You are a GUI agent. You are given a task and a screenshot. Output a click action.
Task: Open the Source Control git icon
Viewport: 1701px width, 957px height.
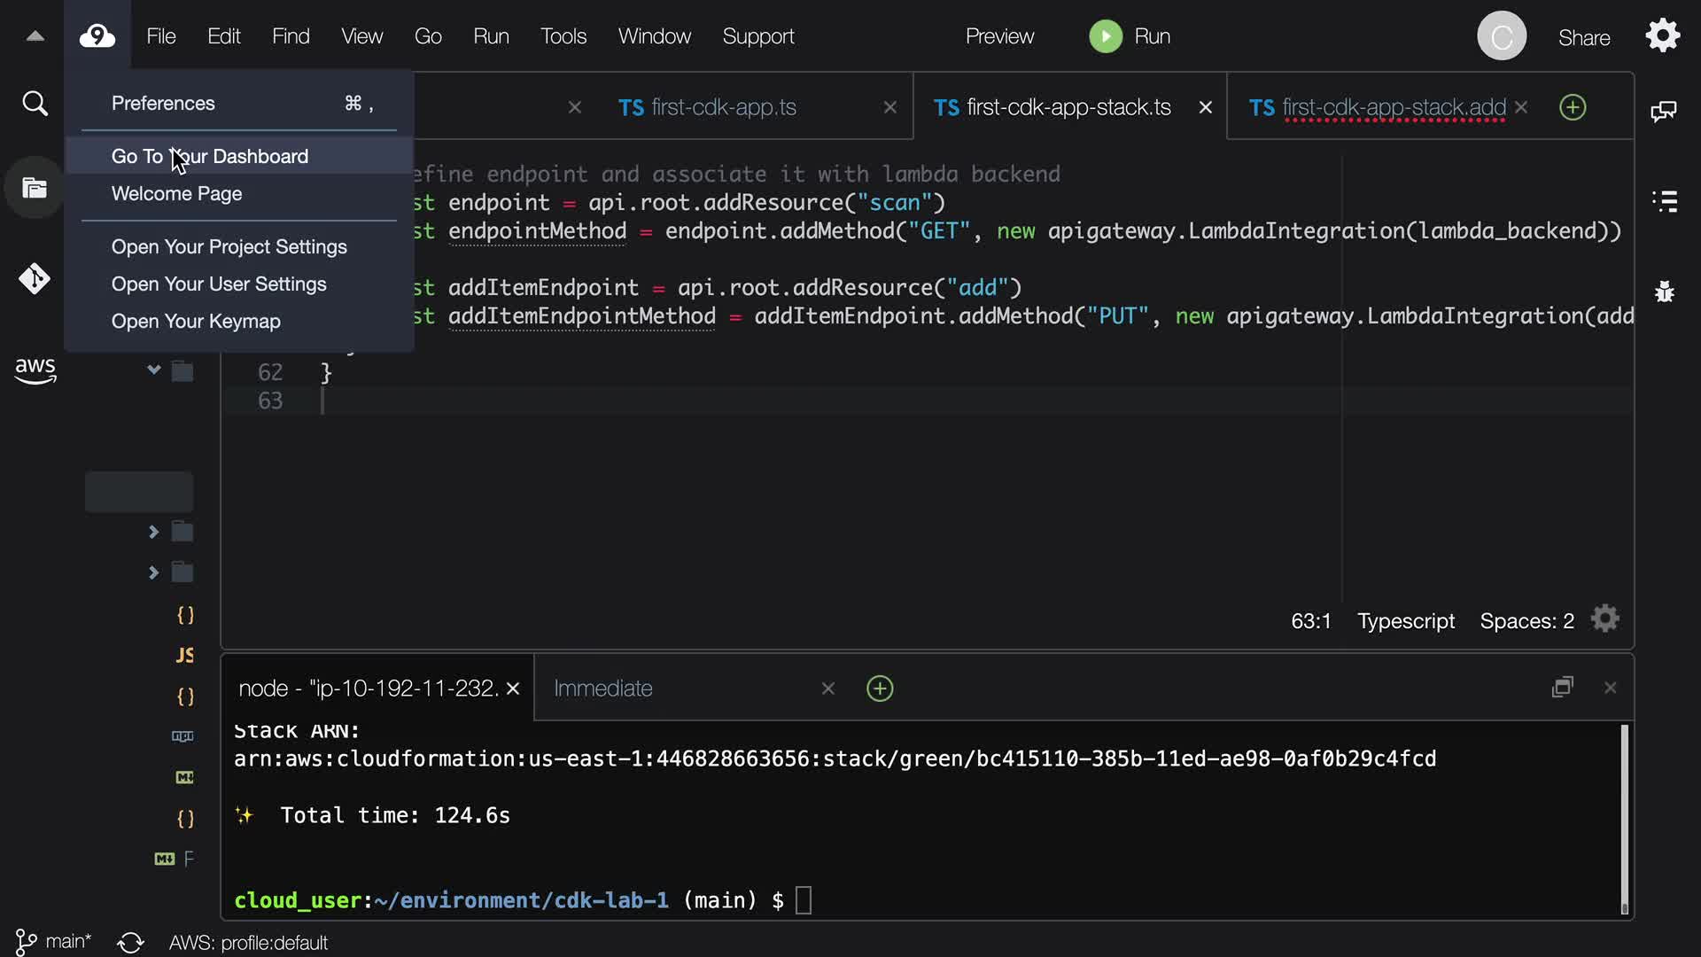tap(35, 279)
